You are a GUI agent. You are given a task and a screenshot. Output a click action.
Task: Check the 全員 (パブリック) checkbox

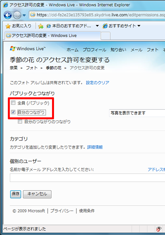pyautogui.click(x=13, y=103)
